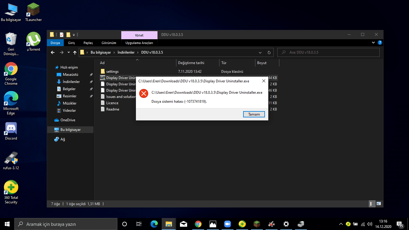The width and height of the screenshot is (409, 230).
Task: Select the TLauncher desktop shortcut
Action: 34,13
